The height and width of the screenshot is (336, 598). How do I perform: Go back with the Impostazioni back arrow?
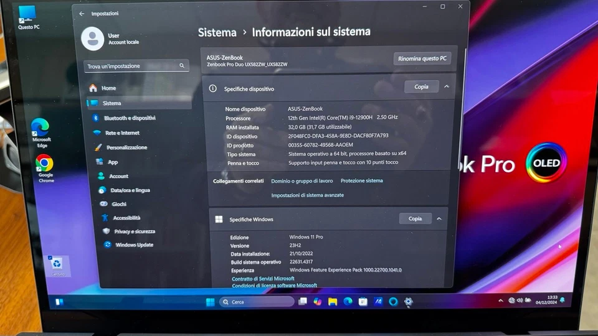point(82,14)
